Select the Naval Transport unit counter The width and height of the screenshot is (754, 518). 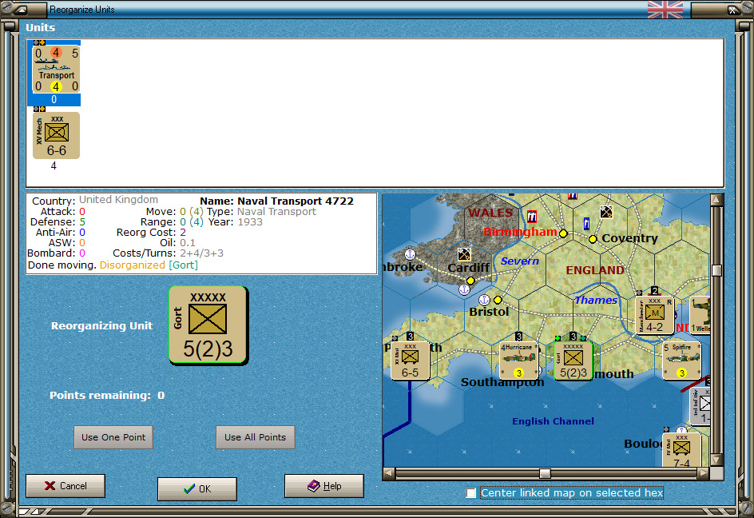click(55, 70)
